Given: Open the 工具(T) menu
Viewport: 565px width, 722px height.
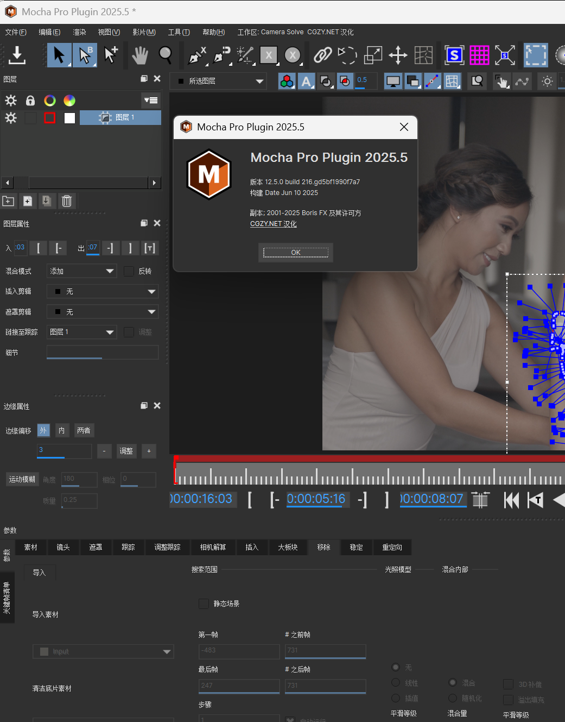Looking at the screenshot, I should (x=179, y=32).
